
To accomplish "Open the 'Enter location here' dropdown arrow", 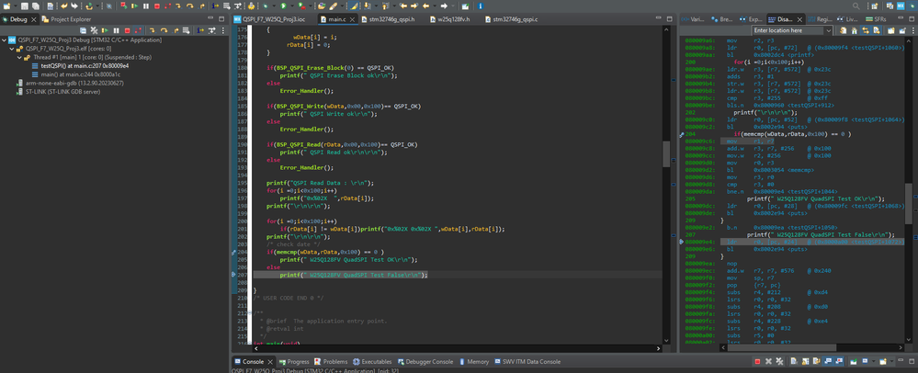I will pos(827,30).
